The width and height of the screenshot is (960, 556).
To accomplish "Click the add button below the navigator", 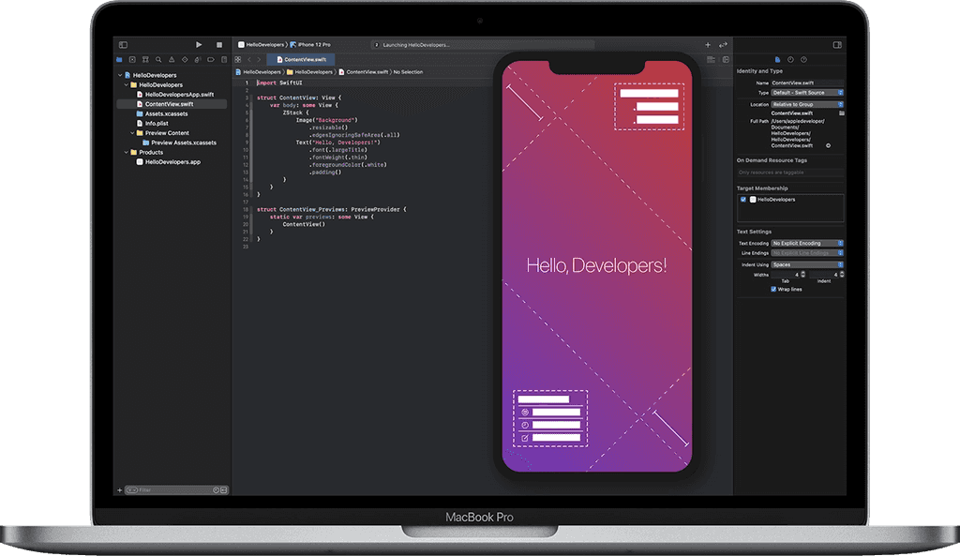I will (119, 489).
